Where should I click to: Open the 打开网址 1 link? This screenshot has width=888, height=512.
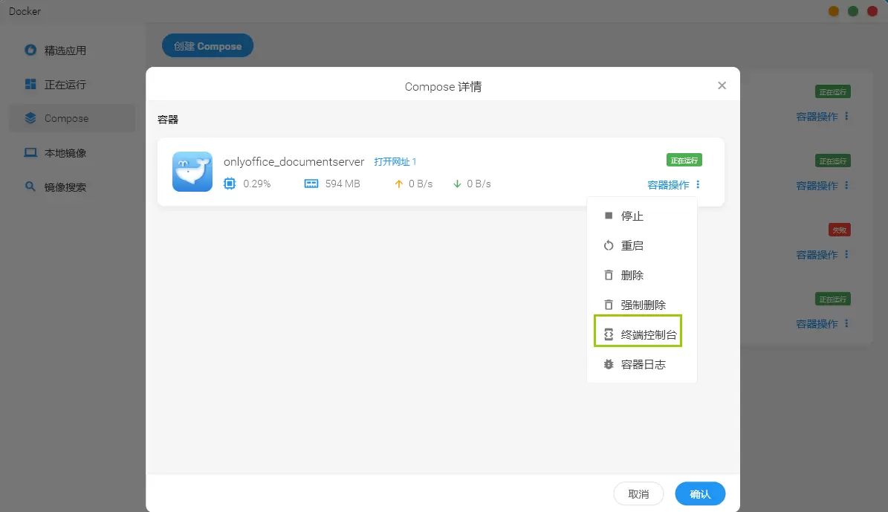click(395, 162)
